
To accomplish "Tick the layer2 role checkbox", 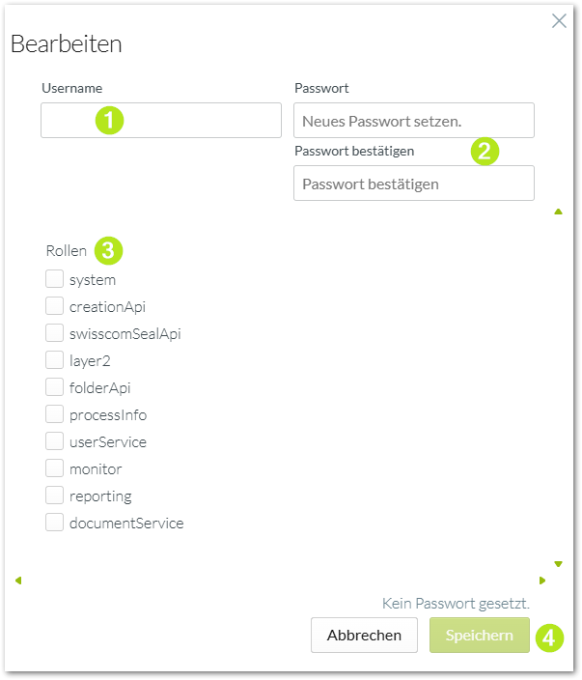I will pos(55,360).
